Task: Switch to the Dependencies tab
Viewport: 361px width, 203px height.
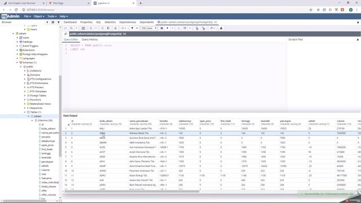Action: point(127,23)
